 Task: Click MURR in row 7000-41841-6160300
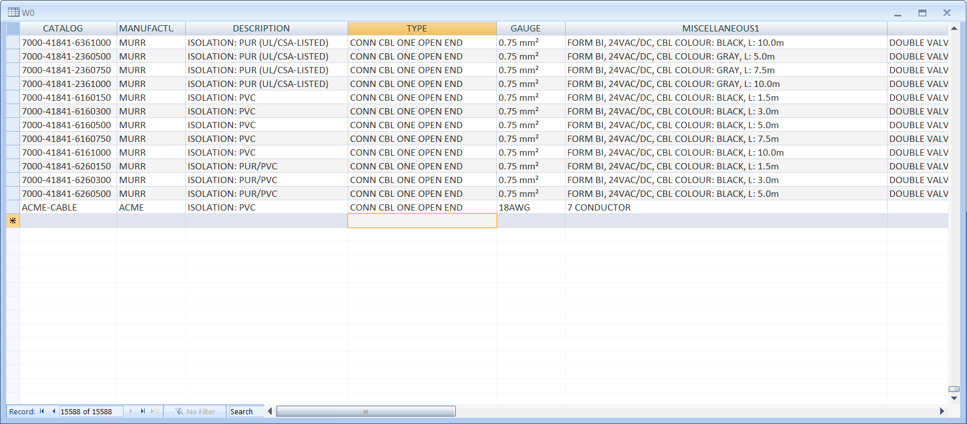click(x=151, y=111)
